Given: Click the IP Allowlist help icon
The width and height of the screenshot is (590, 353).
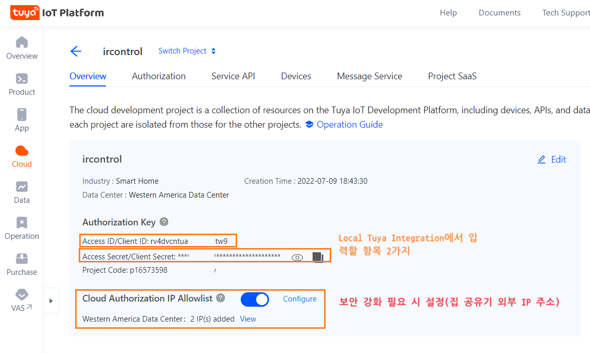Looking at the screenshot, I should click(x=221, y=298).
